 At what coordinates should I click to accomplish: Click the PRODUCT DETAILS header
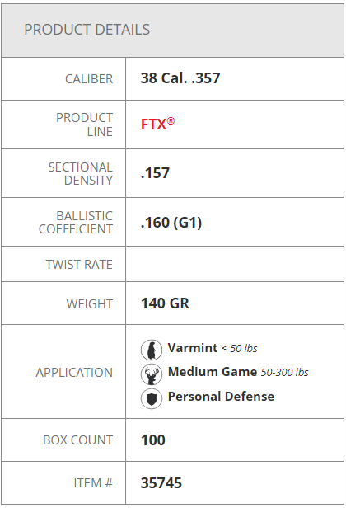(x=87, y=30)
